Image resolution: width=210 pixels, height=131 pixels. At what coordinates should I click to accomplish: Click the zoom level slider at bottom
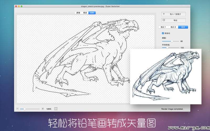(30, 109)
